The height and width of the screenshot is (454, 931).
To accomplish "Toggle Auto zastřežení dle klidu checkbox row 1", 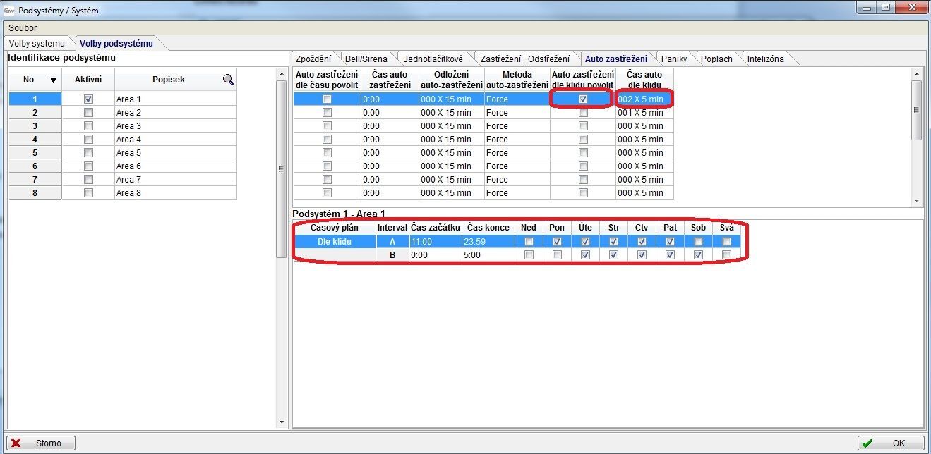I will pos(583,99).
